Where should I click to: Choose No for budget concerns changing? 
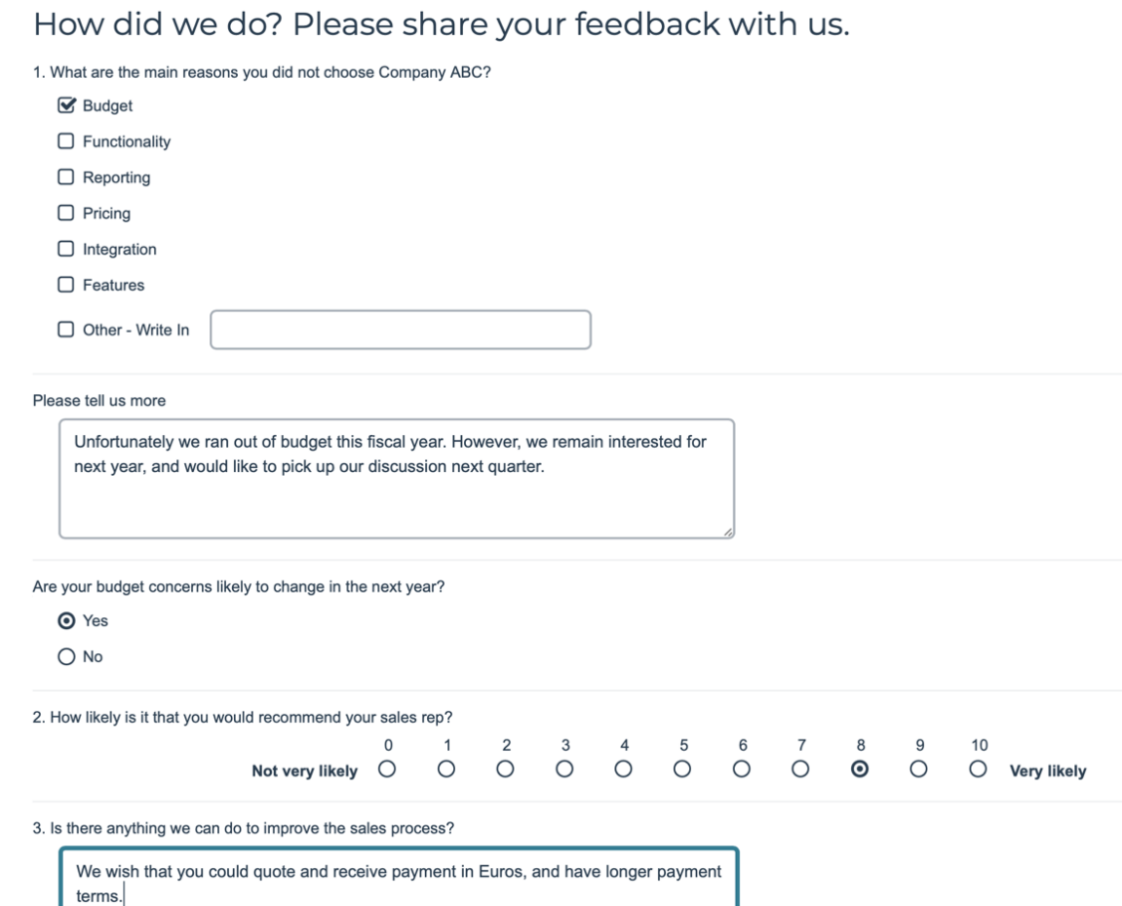pyautogui.click(x=66, y=656)
